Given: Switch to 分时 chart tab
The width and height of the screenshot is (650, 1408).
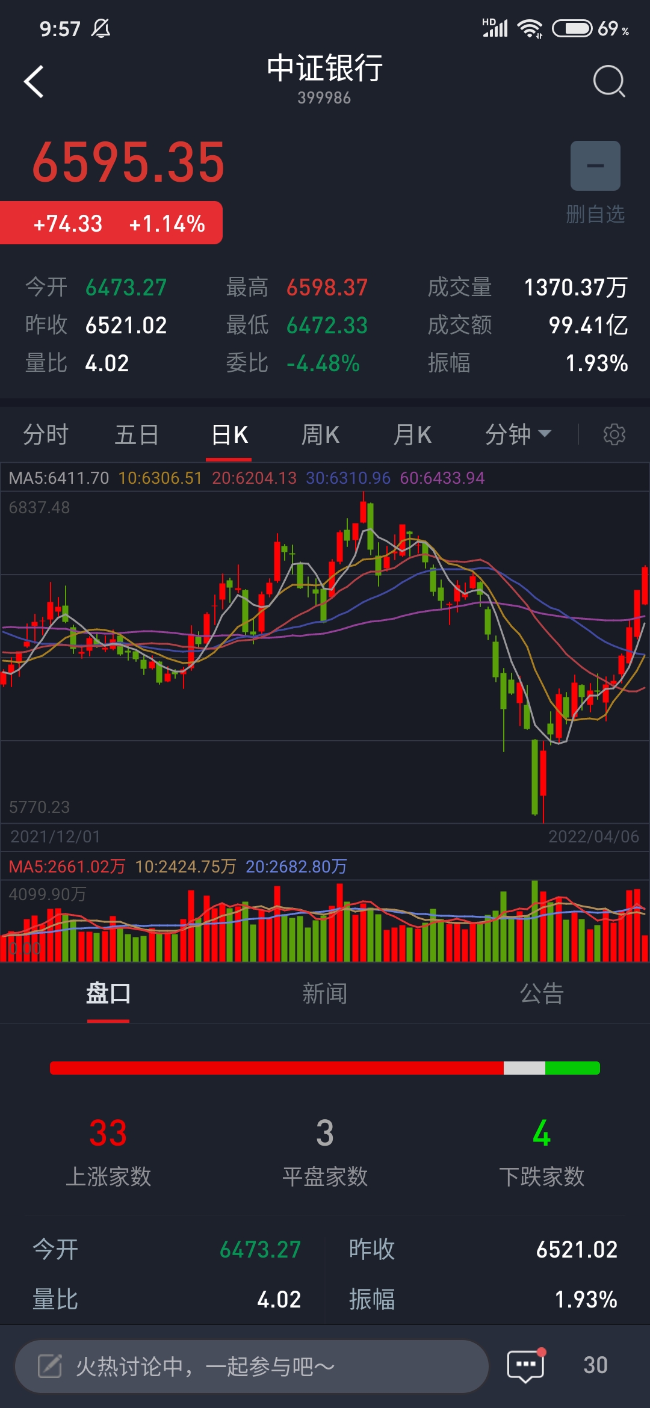Looking at the screenshot, I should (x=46, y=434).
